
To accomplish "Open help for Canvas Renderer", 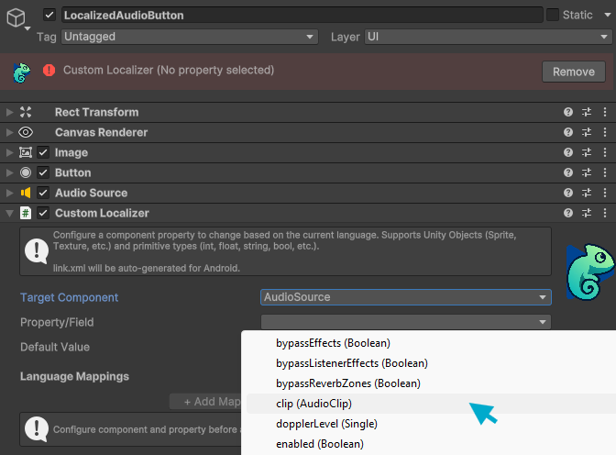I will [x=568, y=132].
